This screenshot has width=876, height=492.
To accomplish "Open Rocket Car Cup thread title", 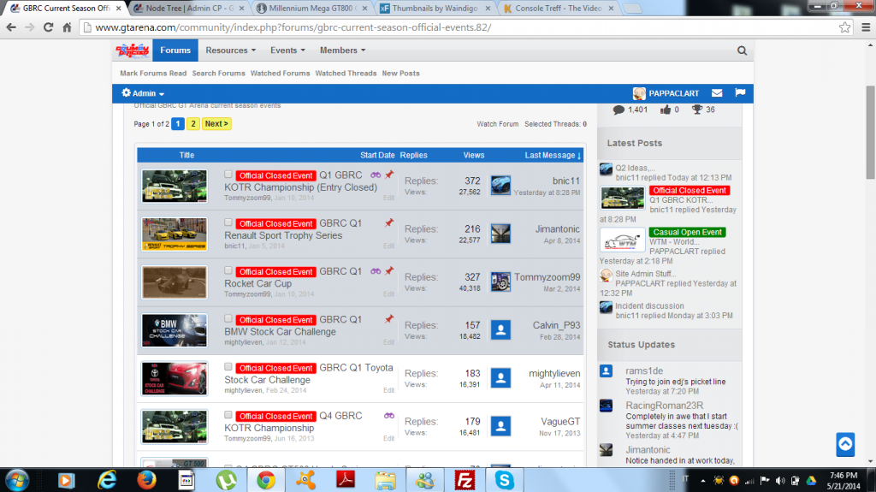I will click(x=258, y=283).
